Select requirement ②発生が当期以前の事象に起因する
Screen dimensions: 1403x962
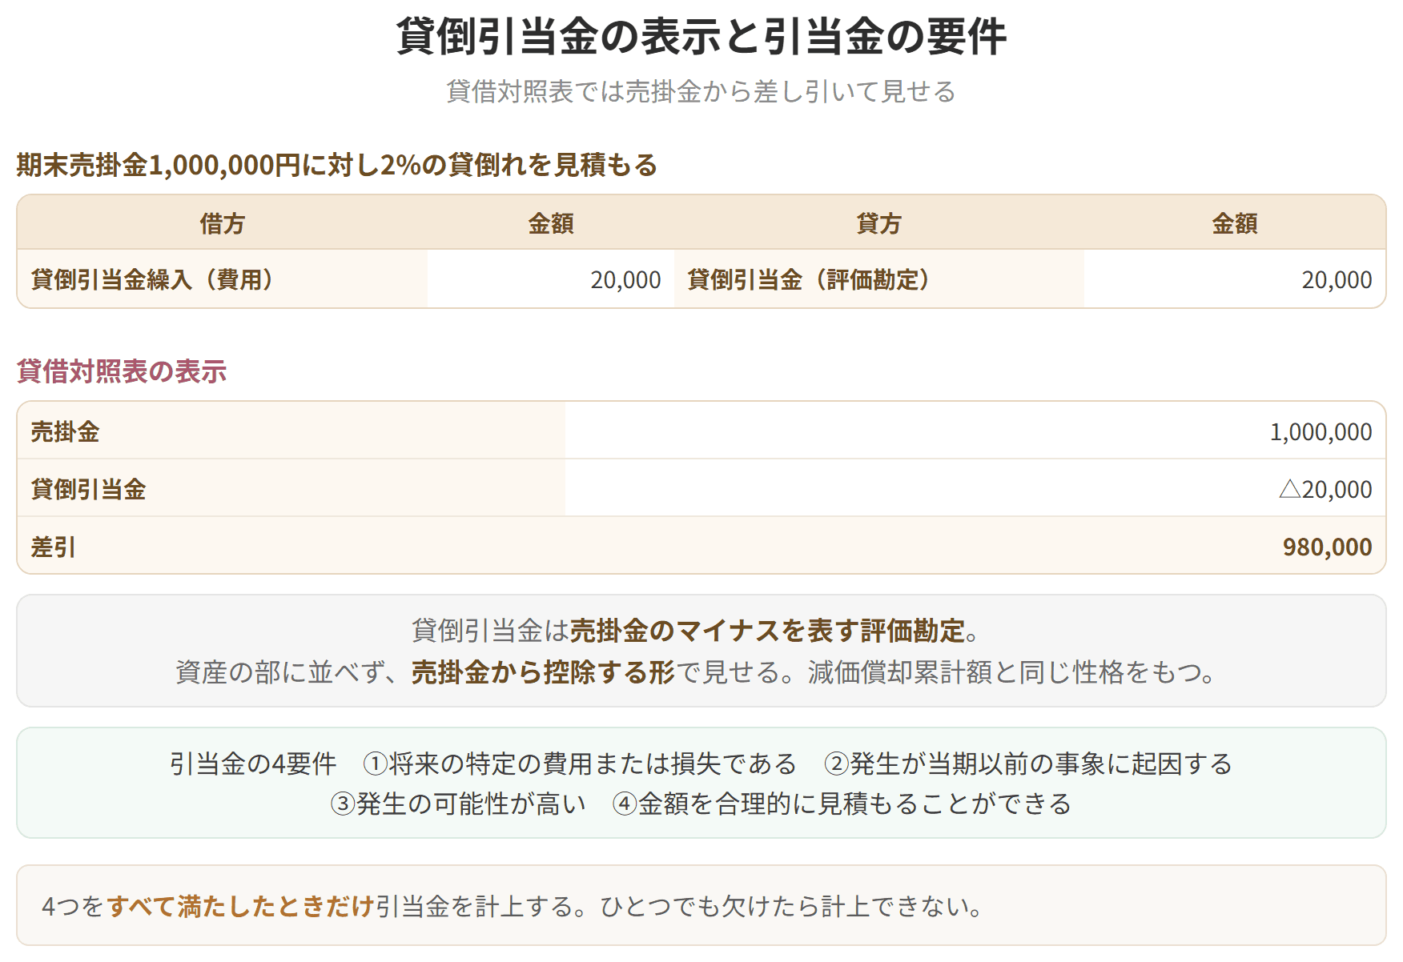[x=1028, y=764]
